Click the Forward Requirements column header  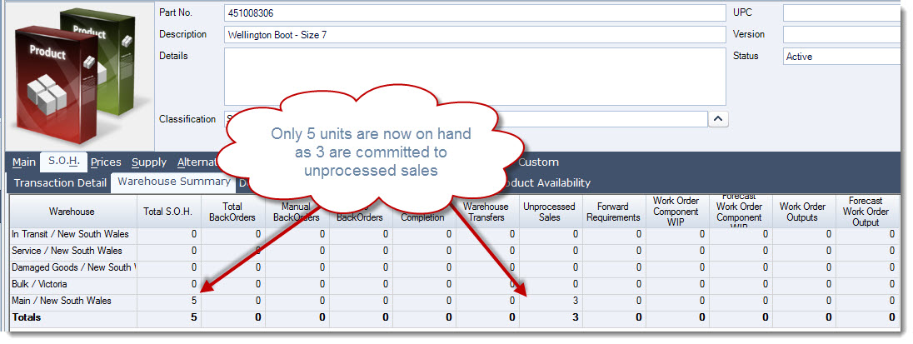click(612, 212)
